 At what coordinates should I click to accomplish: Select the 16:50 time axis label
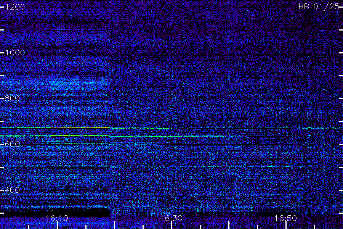[285, 218]
